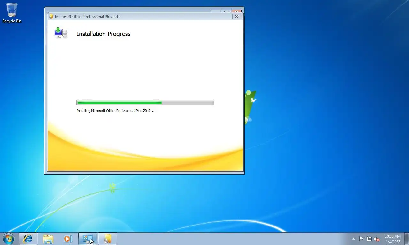
Task: Open Action Center flag tray icon
Action: pyautogui.click(x=361, y=239)
